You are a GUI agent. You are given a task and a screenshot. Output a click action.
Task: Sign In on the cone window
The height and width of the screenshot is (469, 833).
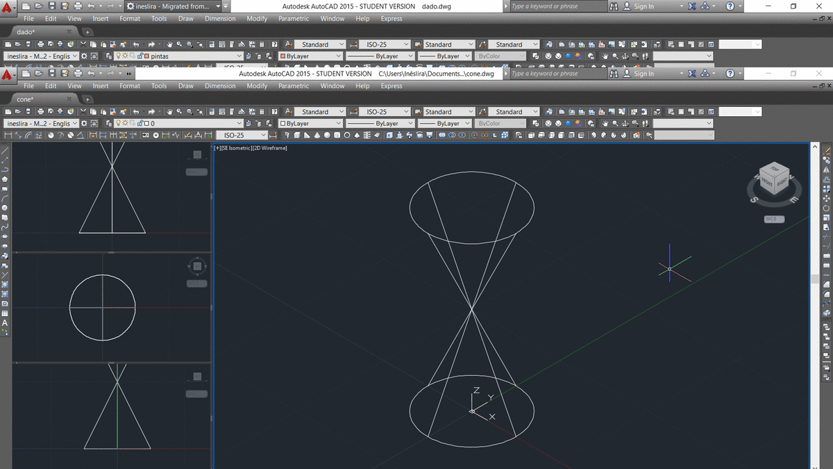[643, 74]
